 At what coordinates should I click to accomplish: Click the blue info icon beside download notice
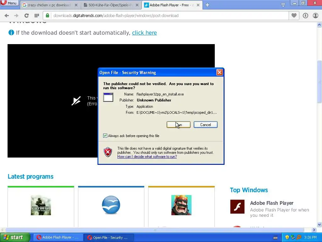click(11, 32)
